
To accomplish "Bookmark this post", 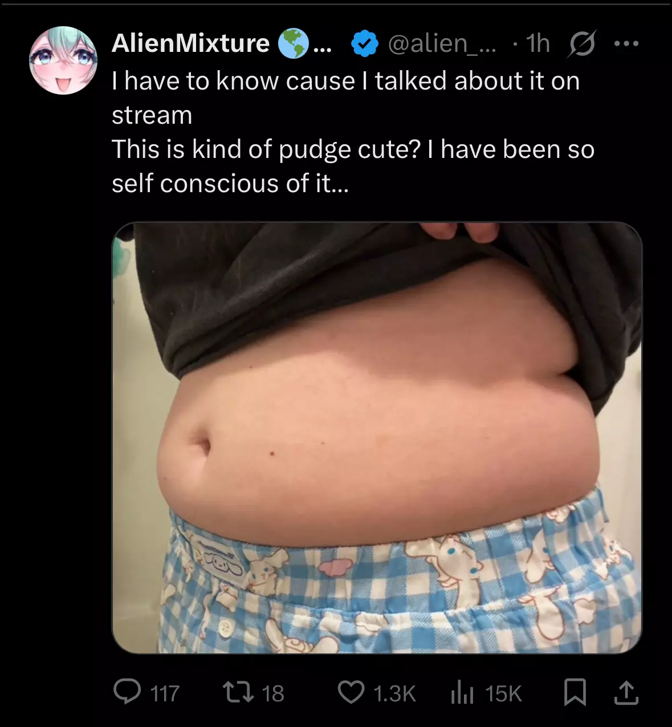I will tap(575, 692).
